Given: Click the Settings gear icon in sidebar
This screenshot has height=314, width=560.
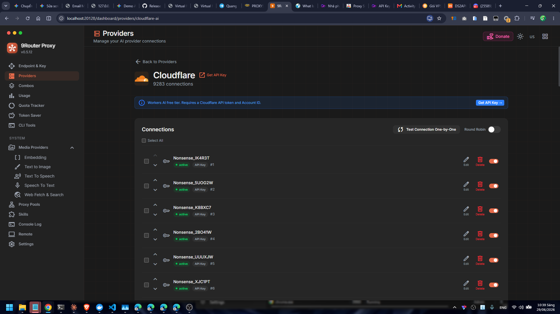Looking at the screenshot, I should click(12, 244).
